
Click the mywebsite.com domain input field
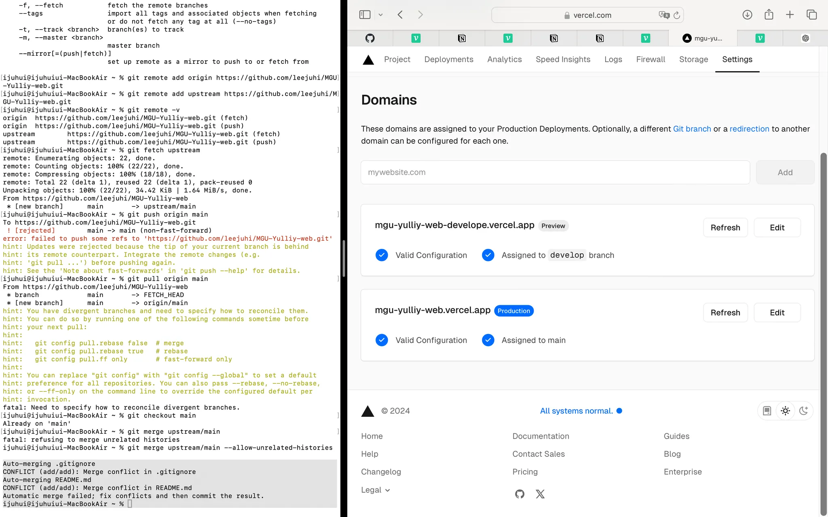[x=555, y=172]
